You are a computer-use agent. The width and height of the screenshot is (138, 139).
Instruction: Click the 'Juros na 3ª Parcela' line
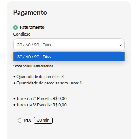click(x=40, y=105)
